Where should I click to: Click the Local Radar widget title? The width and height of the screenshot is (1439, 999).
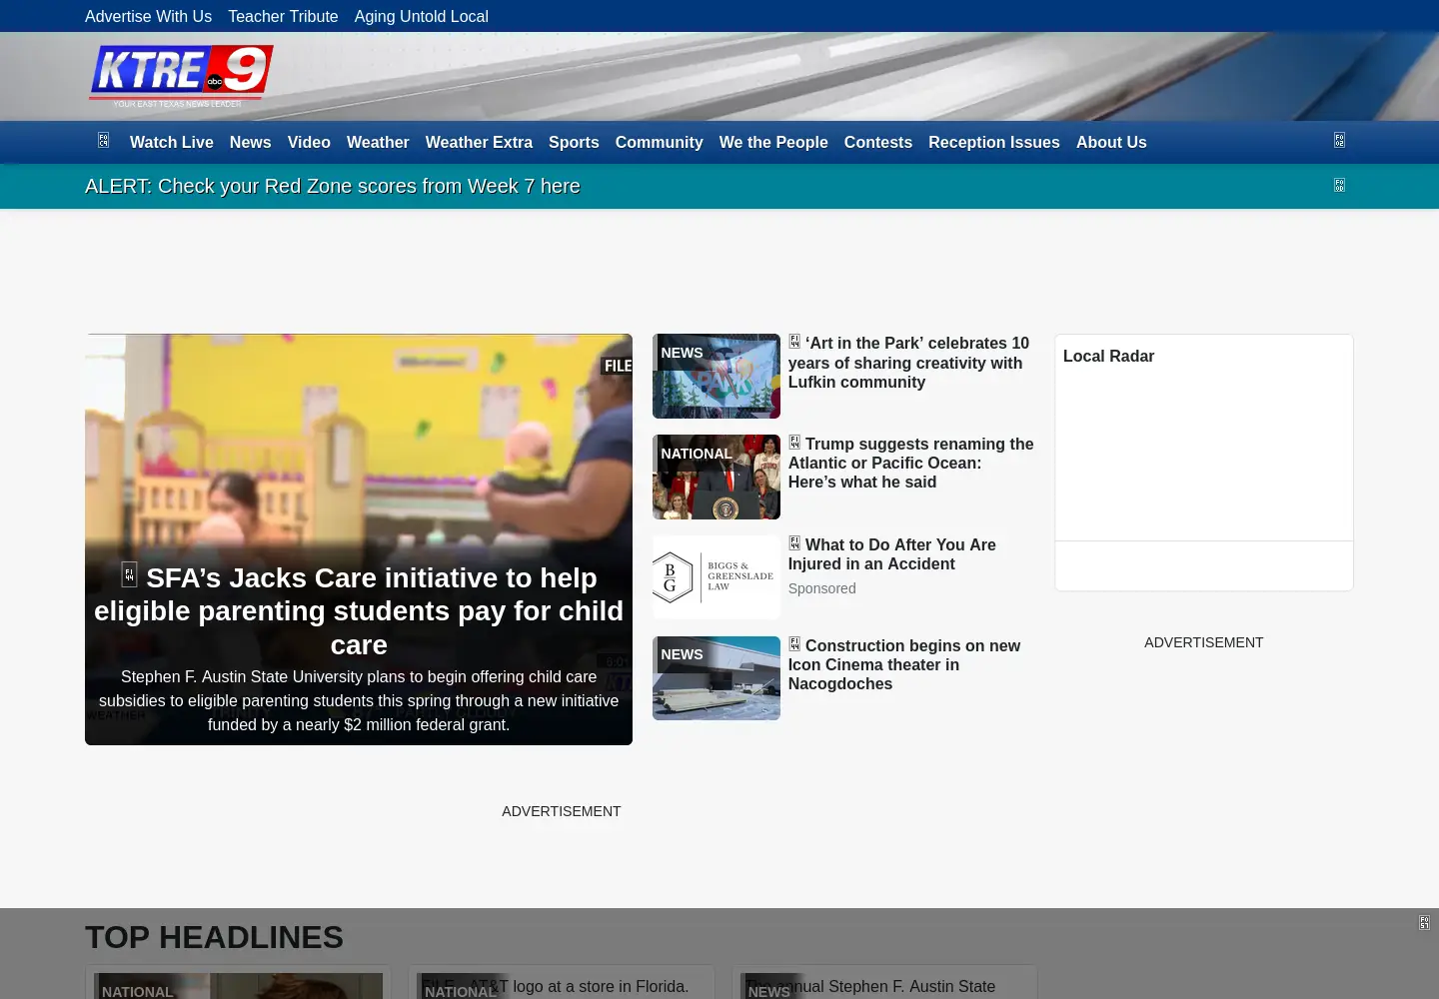pos(1108,357)
